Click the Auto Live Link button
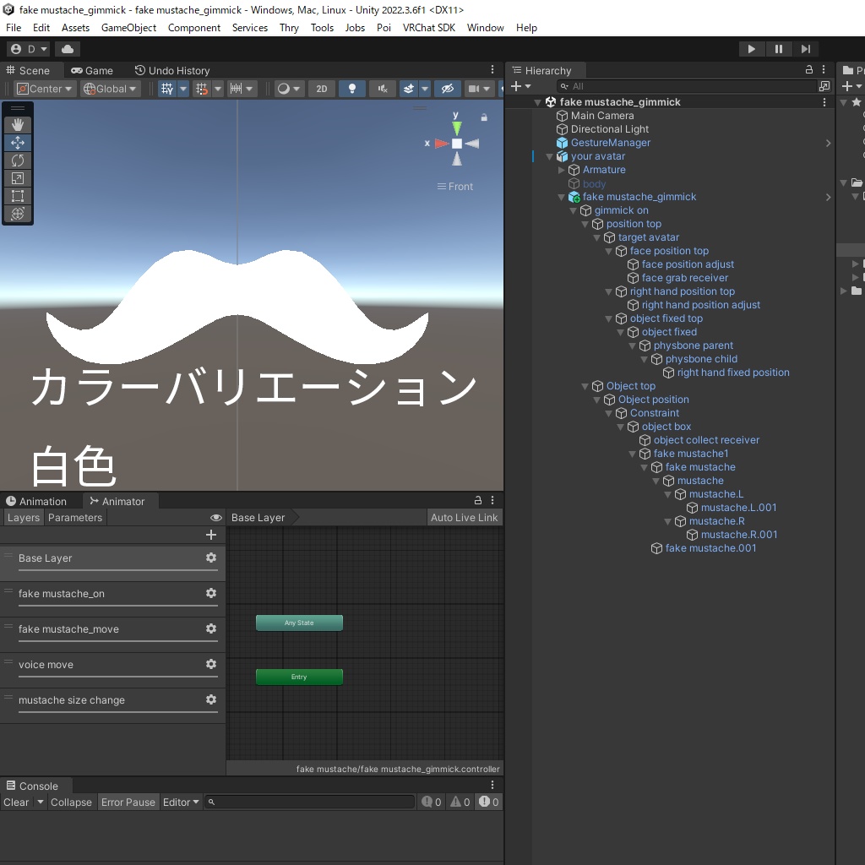 (x=465, y=517)
